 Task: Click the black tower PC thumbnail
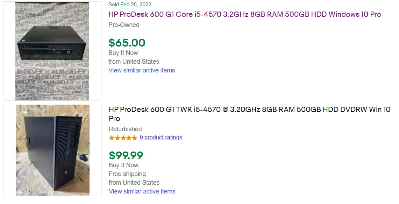[52, 150]
